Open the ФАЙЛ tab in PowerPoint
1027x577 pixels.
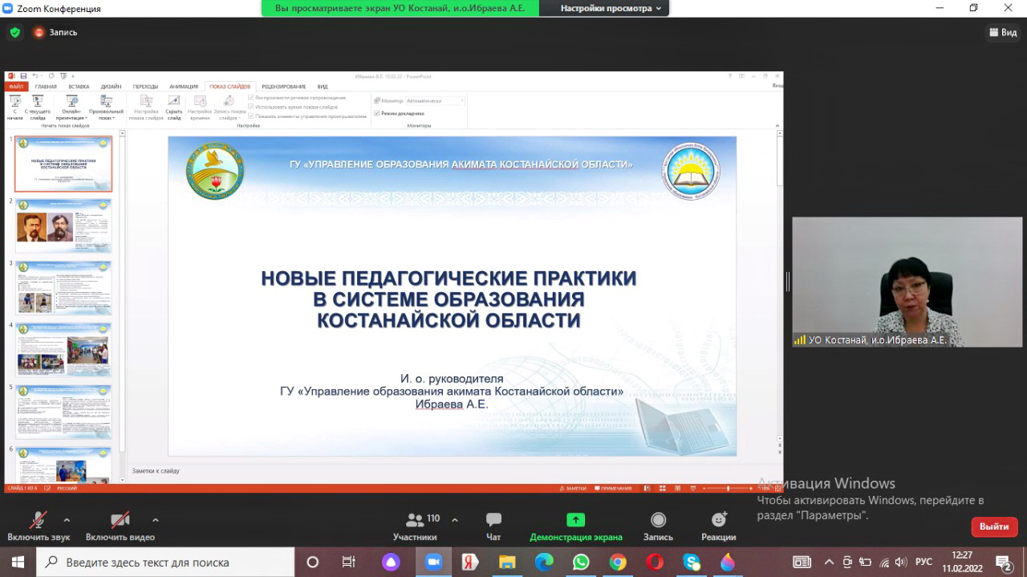tap(16, 87)
